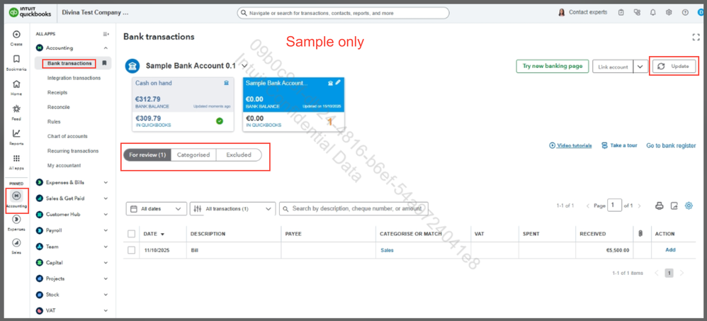Open Integration transactions menu item

point(74,78)
